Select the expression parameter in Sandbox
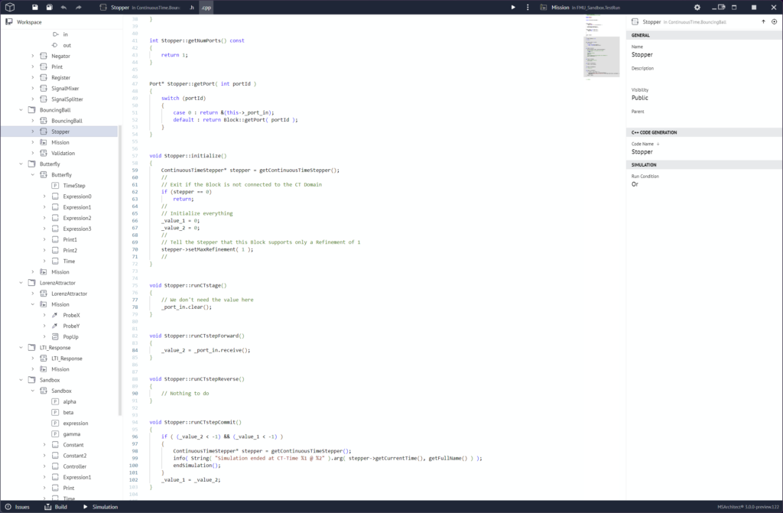Viewport: 783px width, 513px height. coord(76,423)
